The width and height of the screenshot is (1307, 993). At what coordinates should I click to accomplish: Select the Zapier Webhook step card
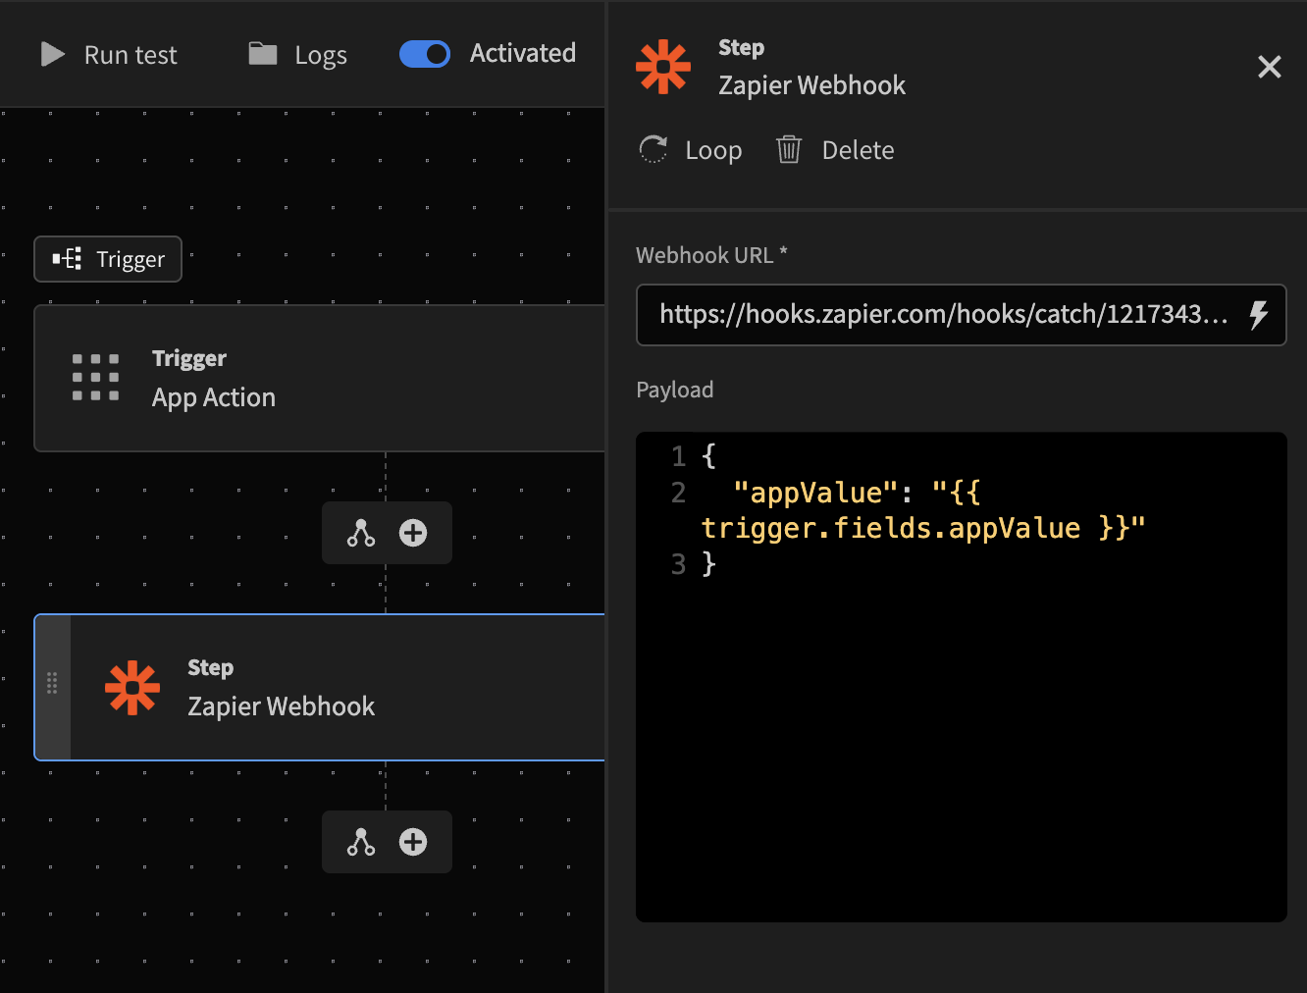point(320,687)
